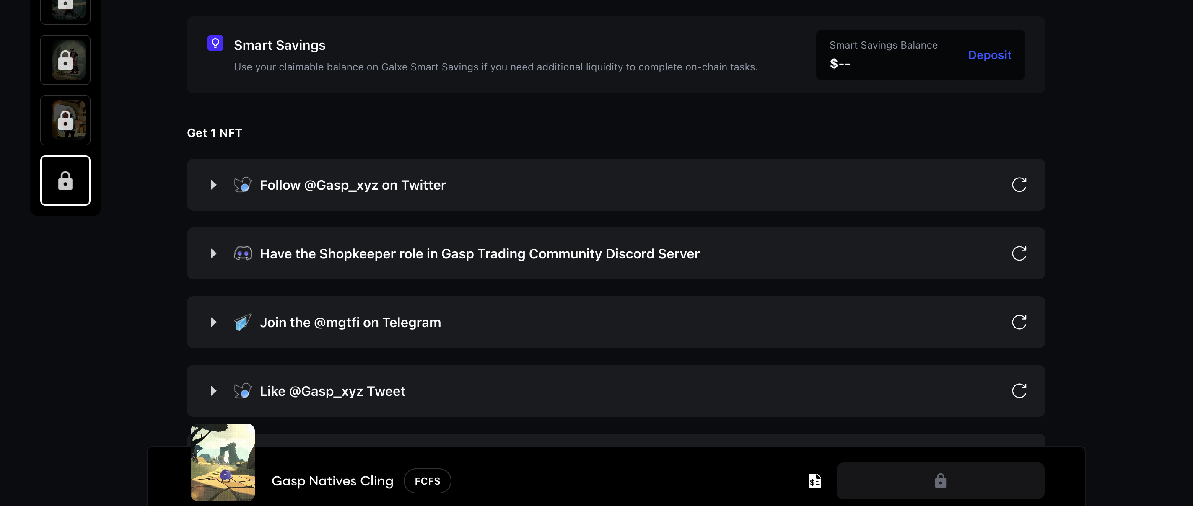Screen dimensions: 1193x506
Task: Refresh the Like @Gasp_xyz Tweet task
Action: [1019, 391]
